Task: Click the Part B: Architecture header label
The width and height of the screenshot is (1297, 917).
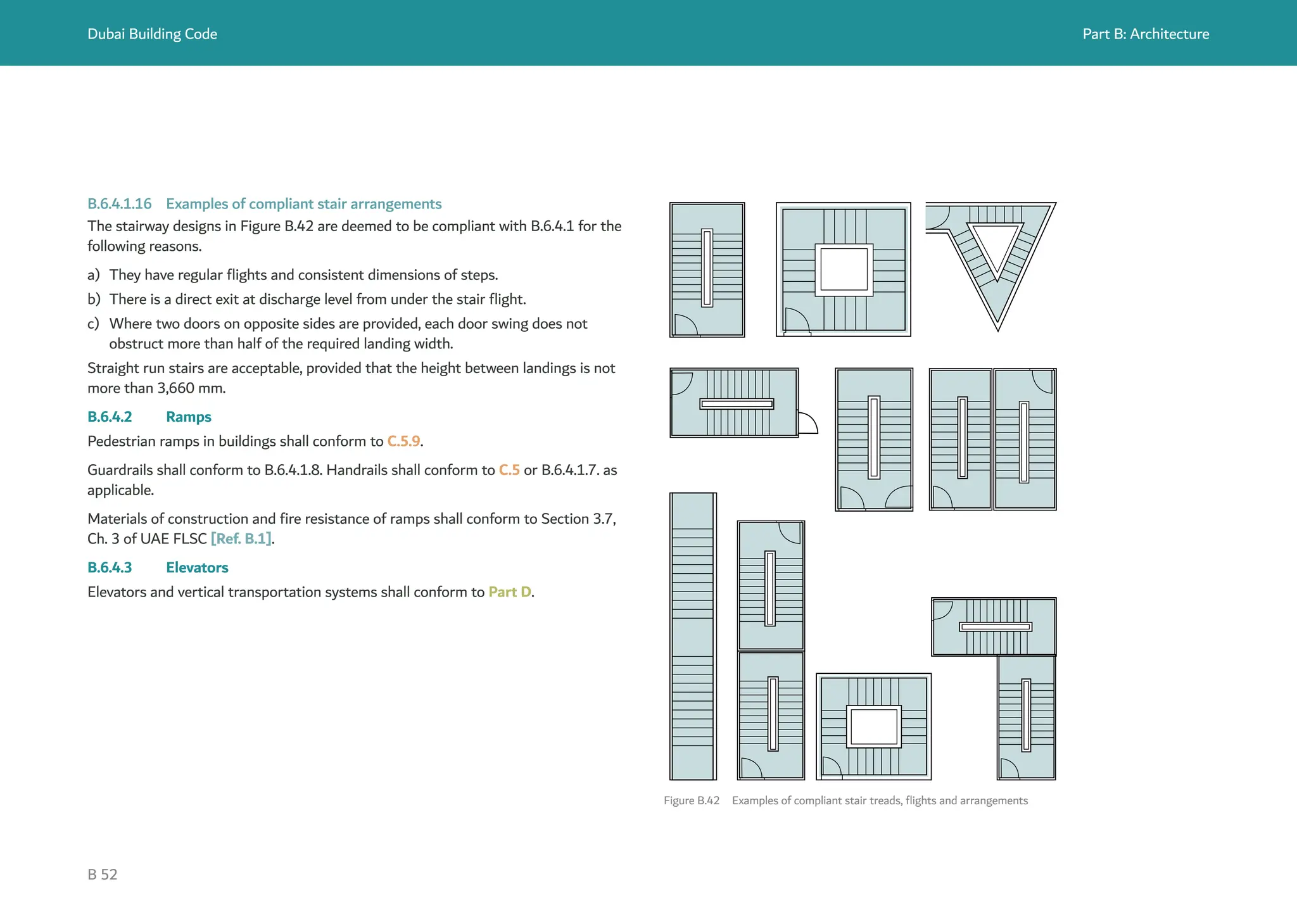Action: pyautogui.click(x=1145, y=34)
